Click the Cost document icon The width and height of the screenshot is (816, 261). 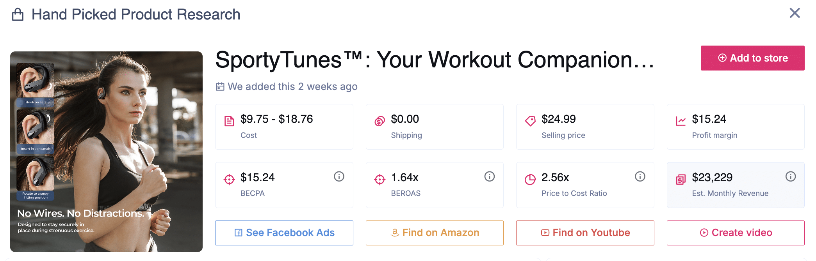(229, 121)
